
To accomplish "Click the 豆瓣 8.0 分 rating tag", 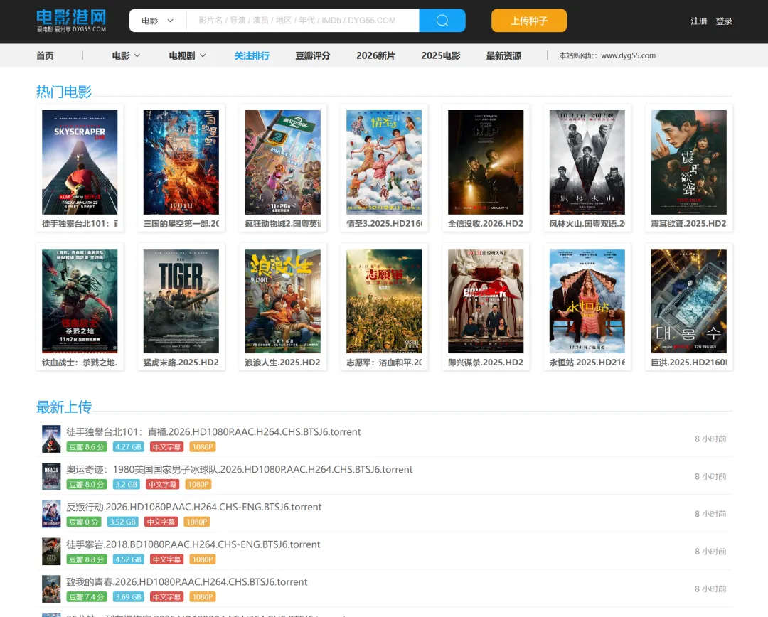I will click(87, 484).
